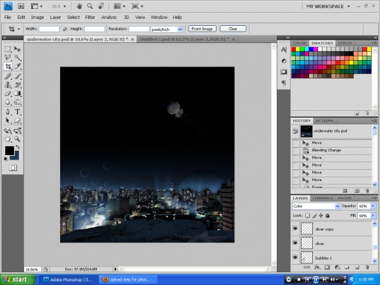Select the Rectangular Marquee tool
Image resolution: width=380 pixels, height=285 pixels.
click(x=8, y=49)
